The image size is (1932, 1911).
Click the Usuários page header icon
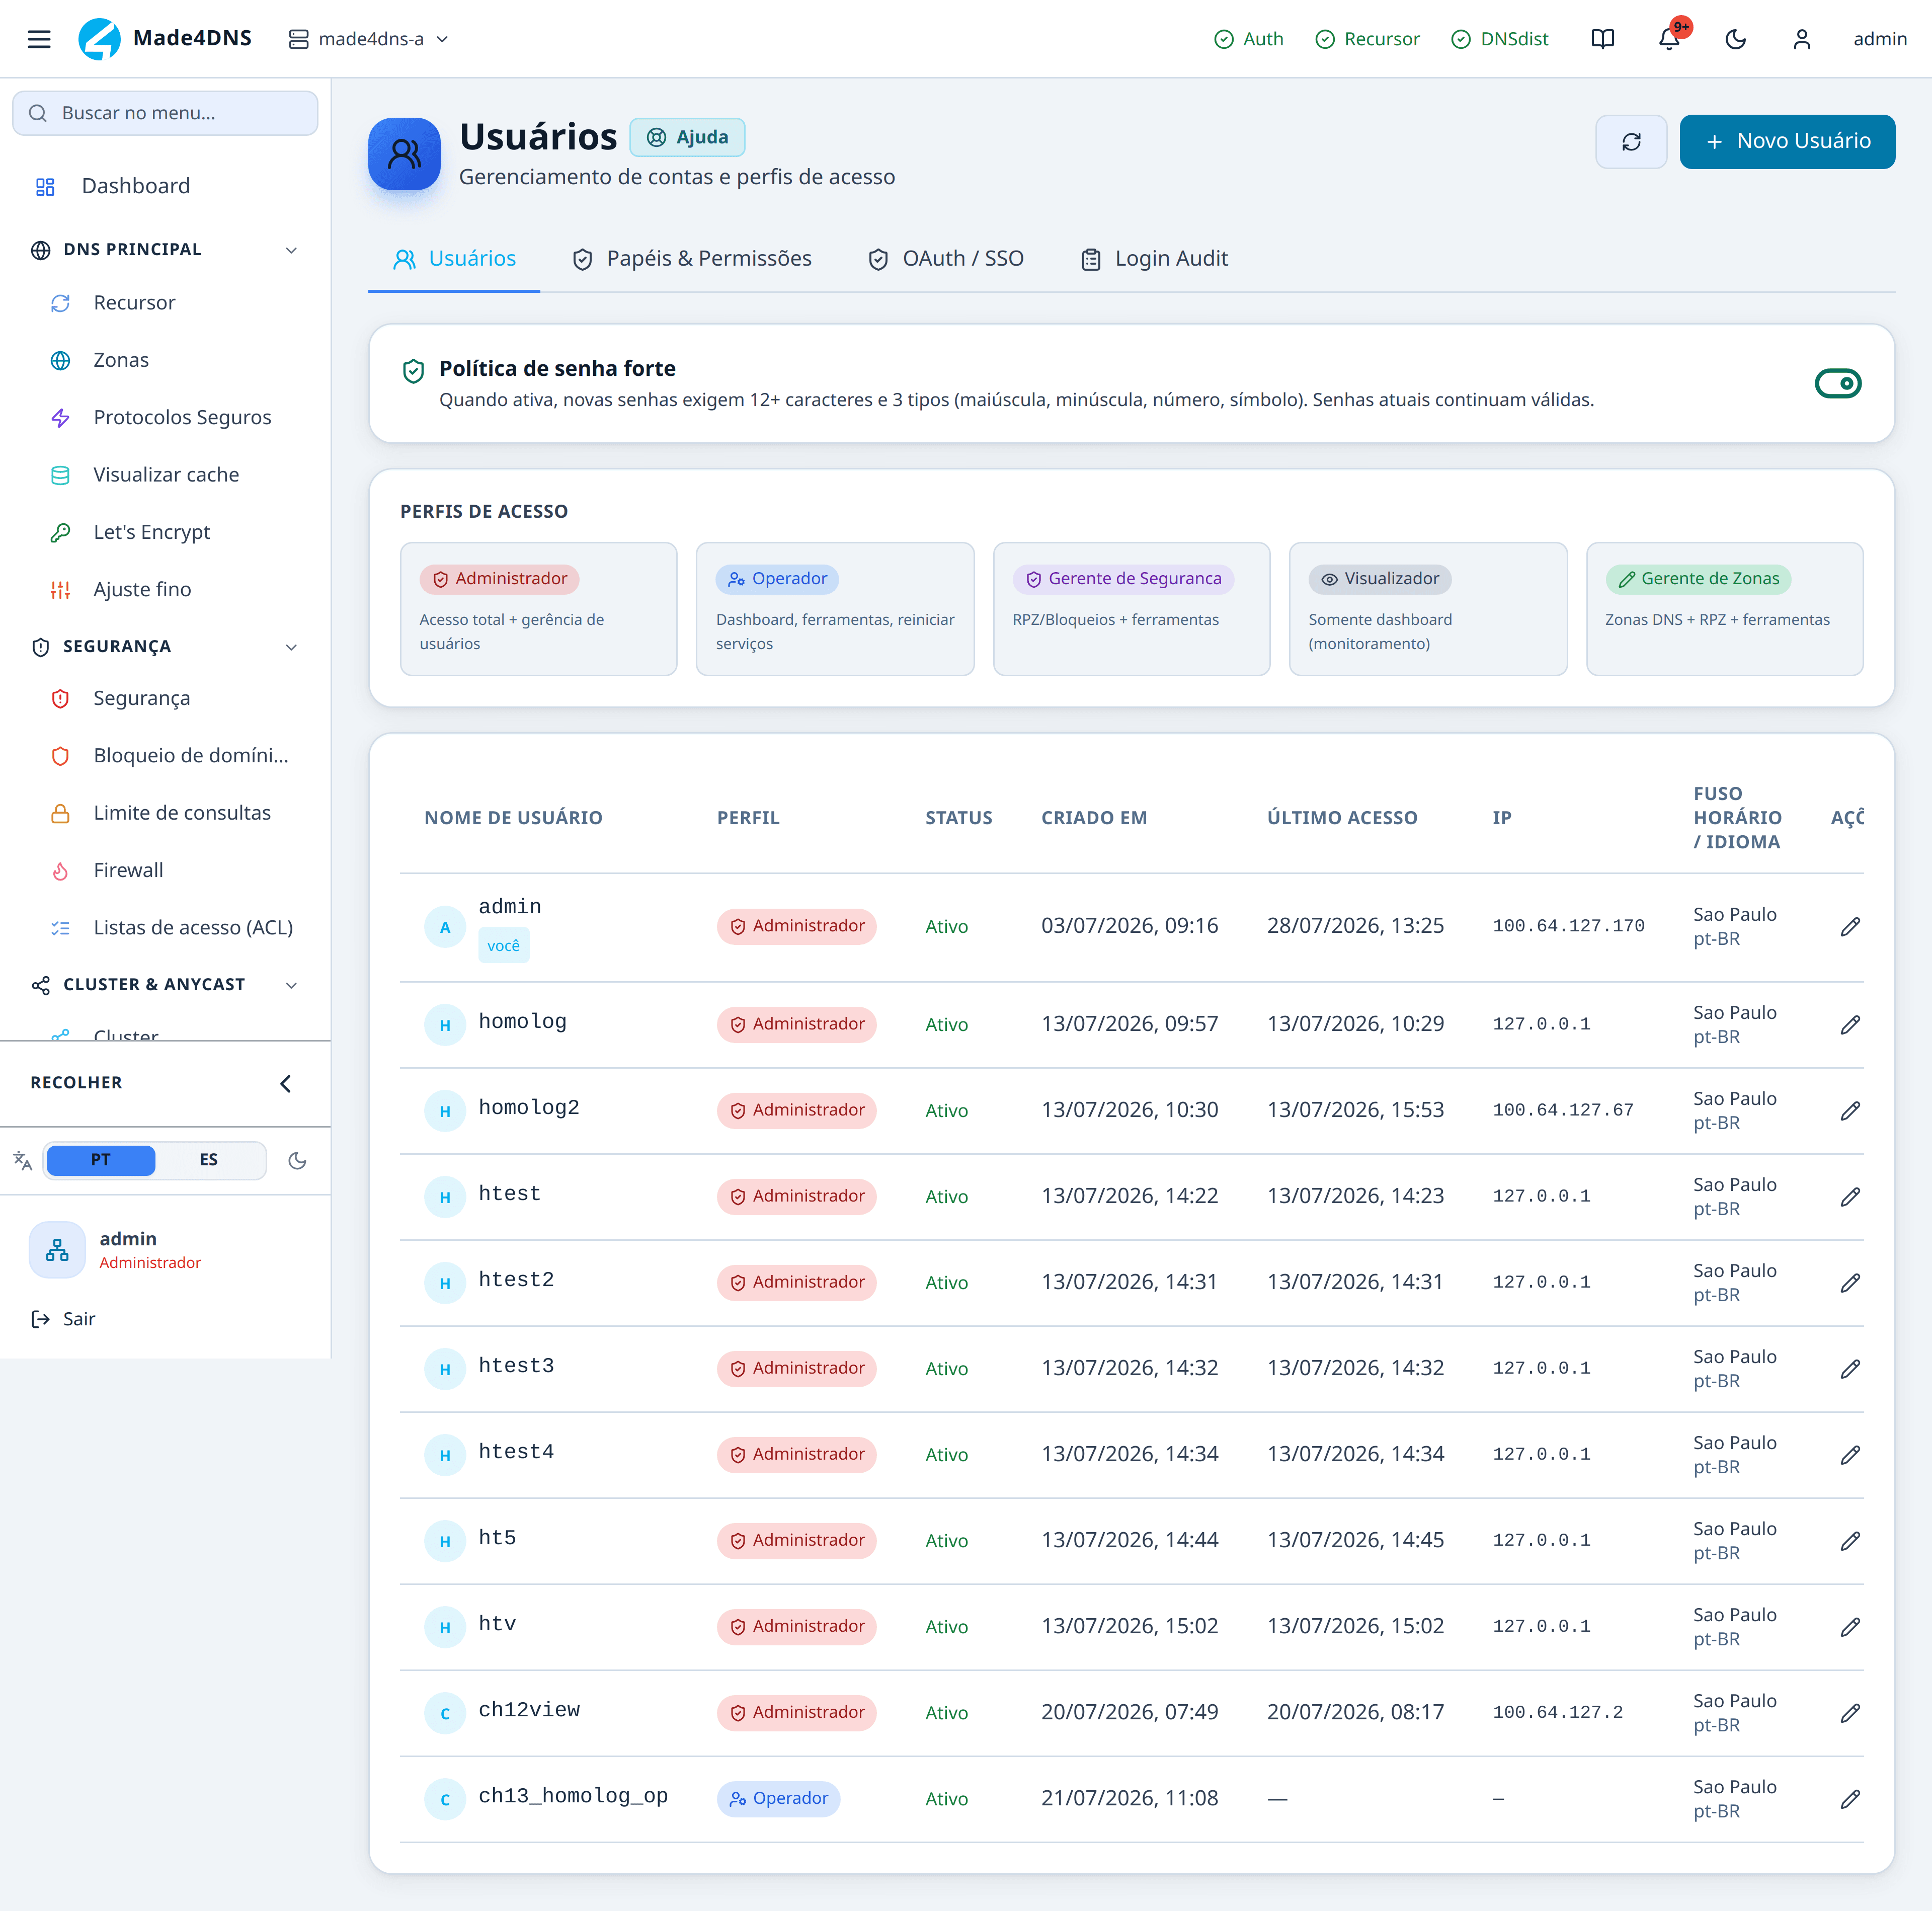pos(404,154)
